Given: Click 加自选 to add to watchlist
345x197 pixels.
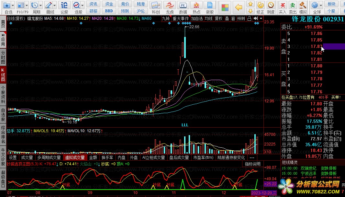Looking at the screenshot, I should [x=197, y=18].
